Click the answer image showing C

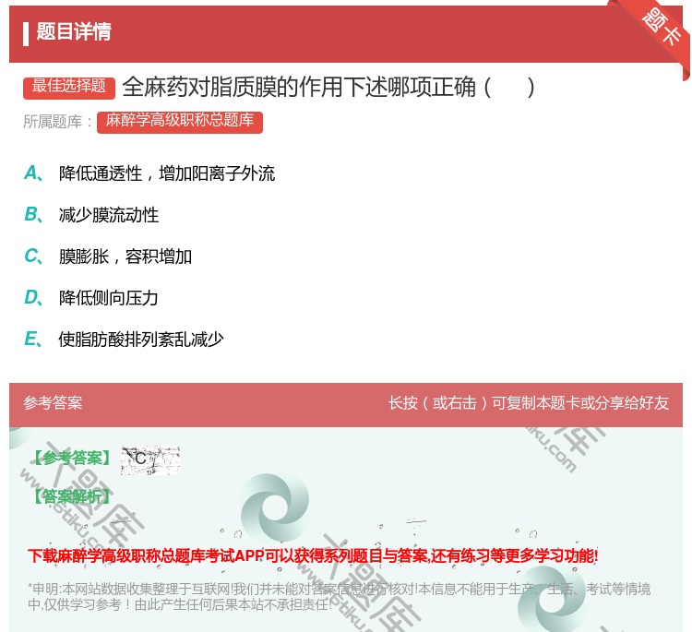pos(150,459)
